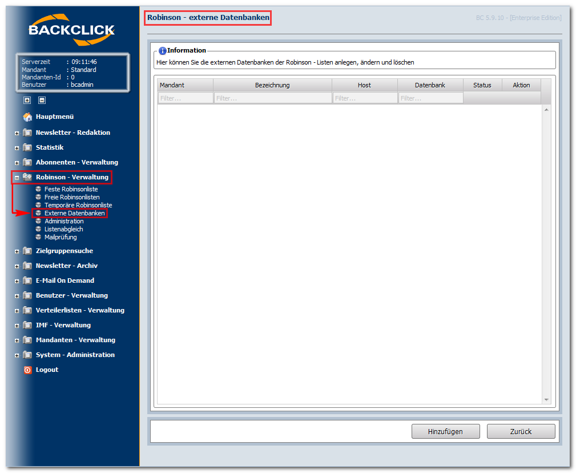Click the blue Information icon

pyautogui.click(x=162, y=51)
